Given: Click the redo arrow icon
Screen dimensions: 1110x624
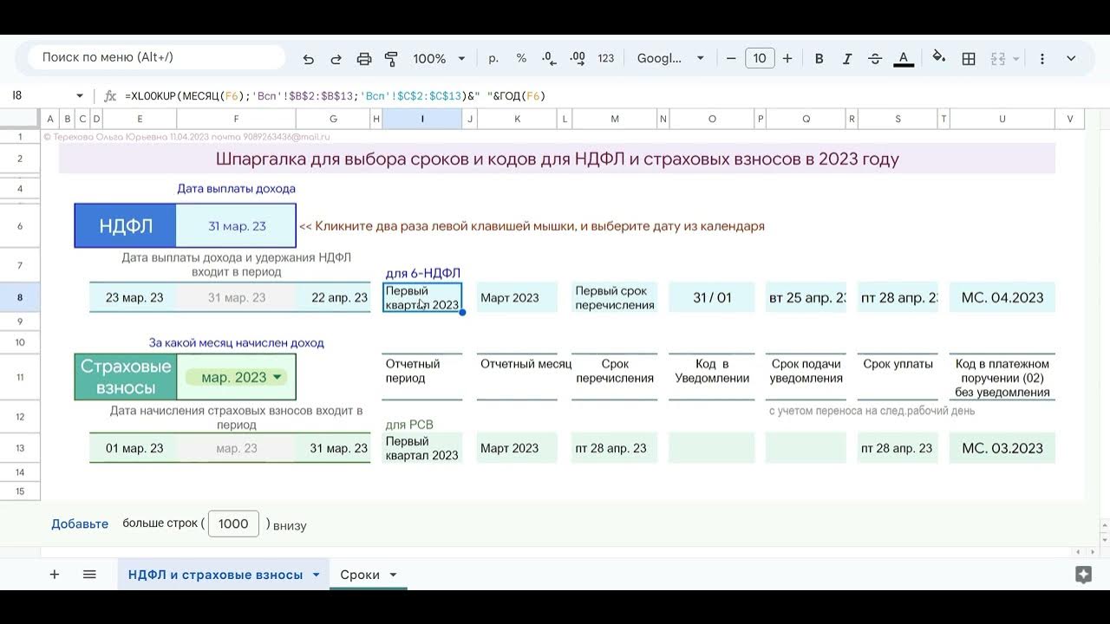Looking at the screenshot, I should tap(336, 59).
